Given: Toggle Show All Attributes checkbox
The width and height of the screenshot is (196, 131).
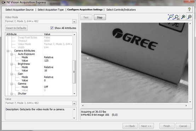Looking at the screenshot, I should (x=52, y=28).
